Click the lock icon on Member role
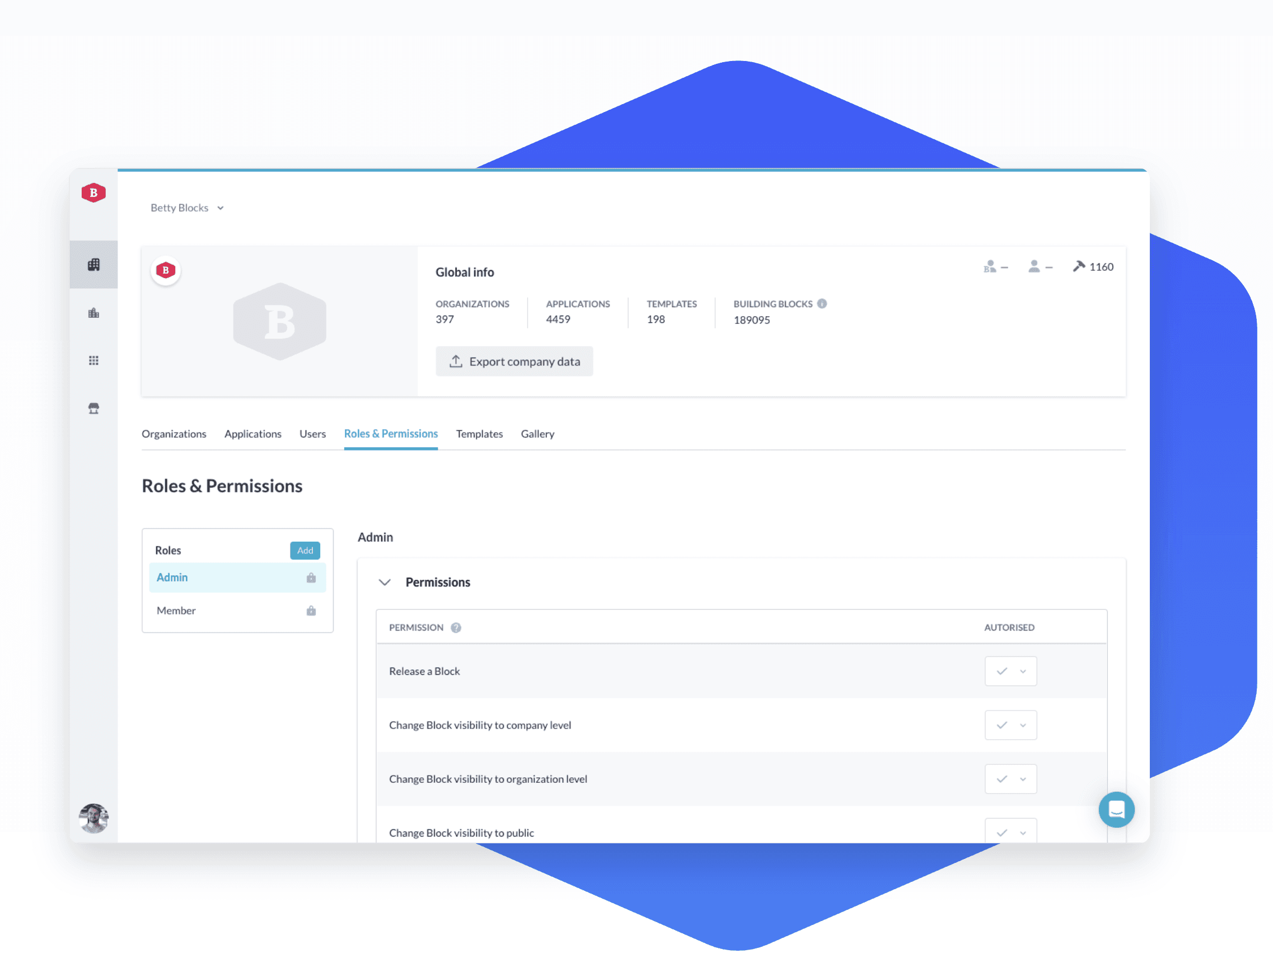The width and height of the screenshot is (1273, 958). (311, 611)
